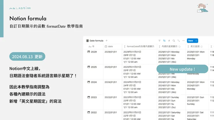Click the calendar icon of row 2022
Image resolution: width=214 pixels, height=120 pixels.
coord(89,112)
